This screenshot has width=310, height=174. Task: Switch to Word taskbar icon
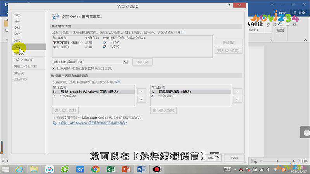point(141,169)
